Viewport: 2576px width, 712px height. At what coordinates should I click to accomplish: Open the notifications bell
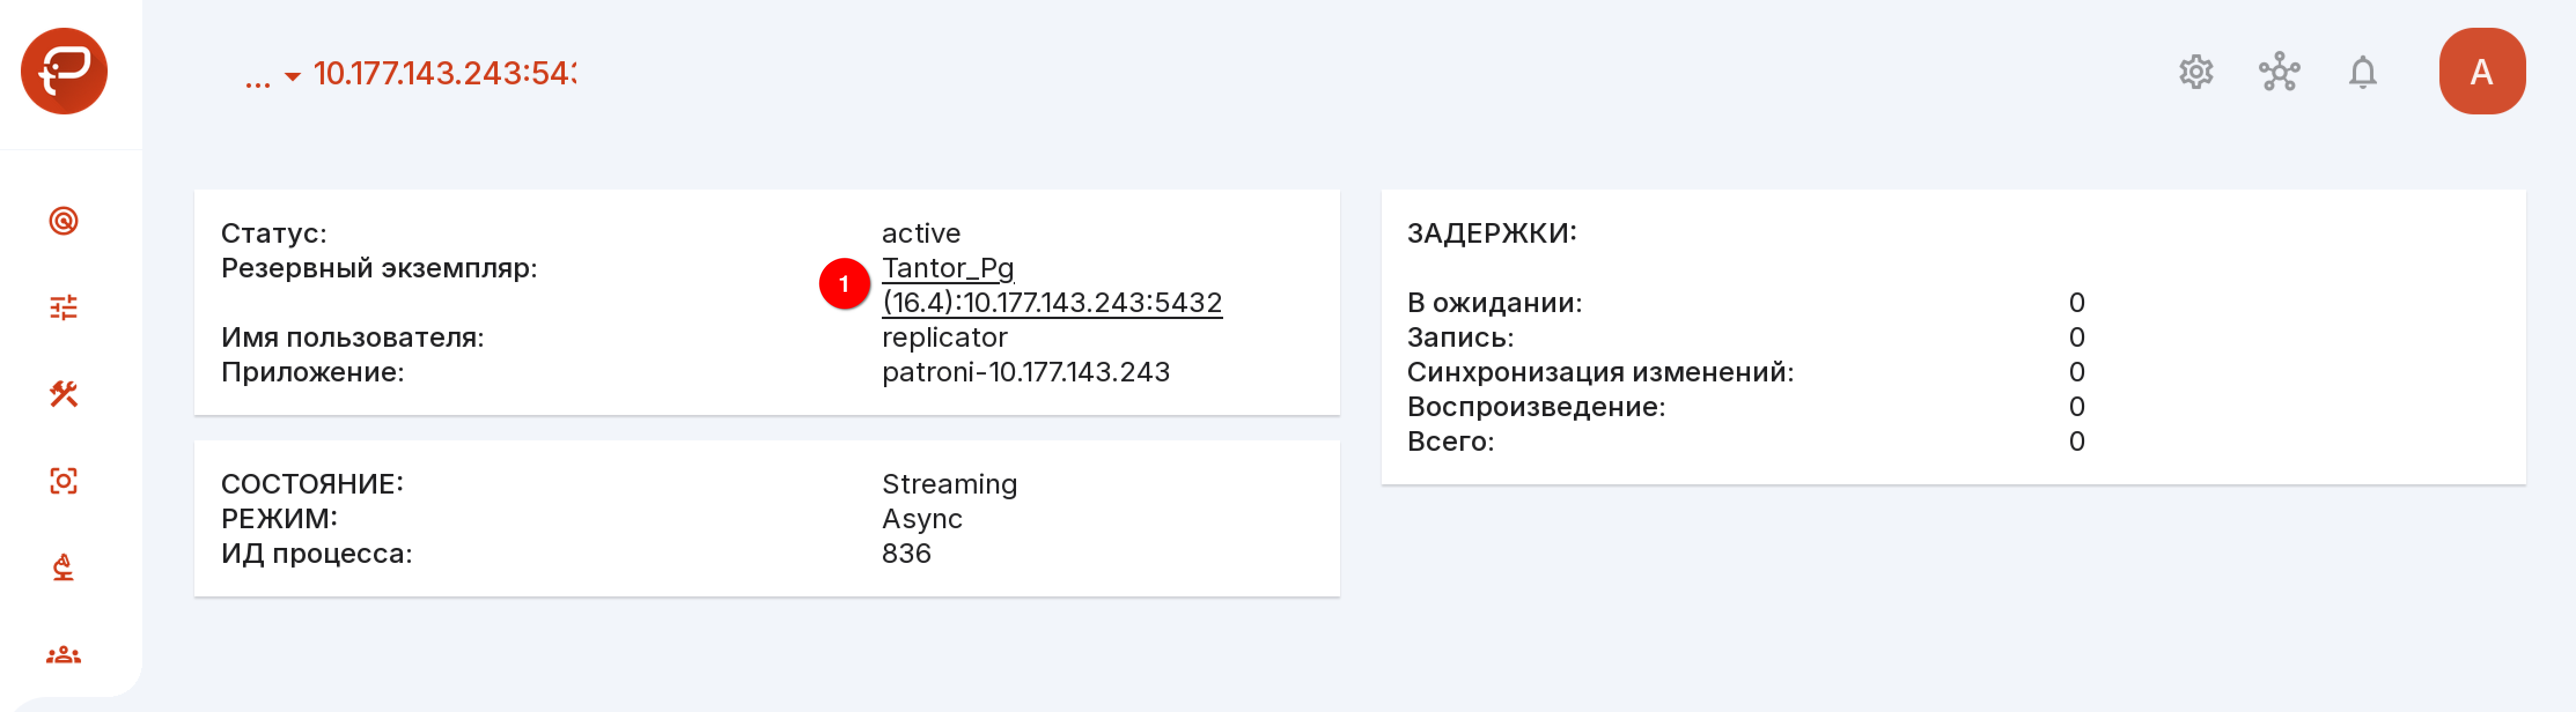click(2362, 72)
